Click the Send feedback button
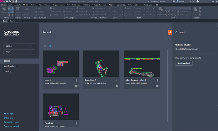Viewport: 218px width, 131px height. 184,63
